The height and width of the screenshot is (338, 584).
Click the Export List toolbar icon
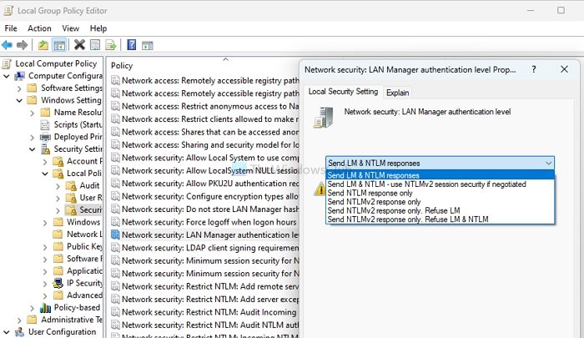tap(111, 44)
